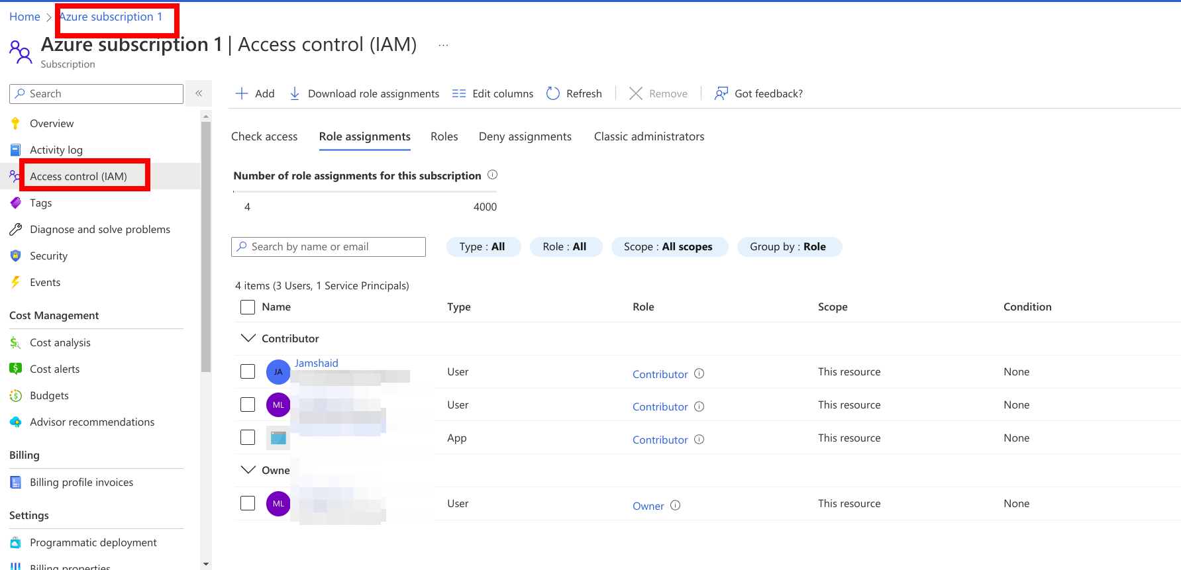Open the Role : All filter
This screenshot has width=1181, height=570.
tap(566, 247)
